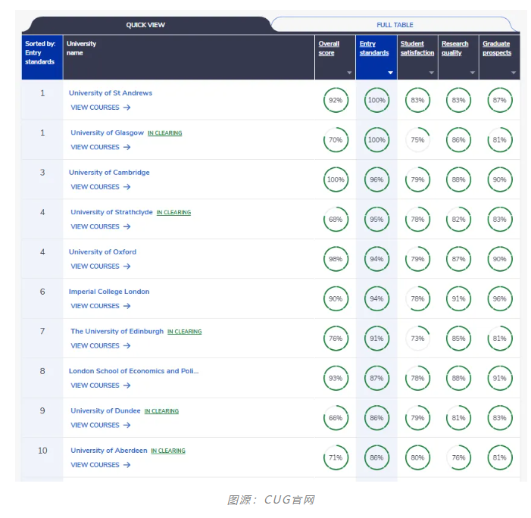Image resolution: width=531 pixels, height=518 pixels.
Task: Click Strathclyde 82% research quality circle
Action: [458, 220]
